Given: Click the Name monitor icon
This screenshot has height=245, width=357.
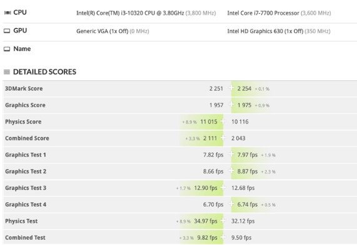Looking at the screenshot, I should click(x=7, y=49).
